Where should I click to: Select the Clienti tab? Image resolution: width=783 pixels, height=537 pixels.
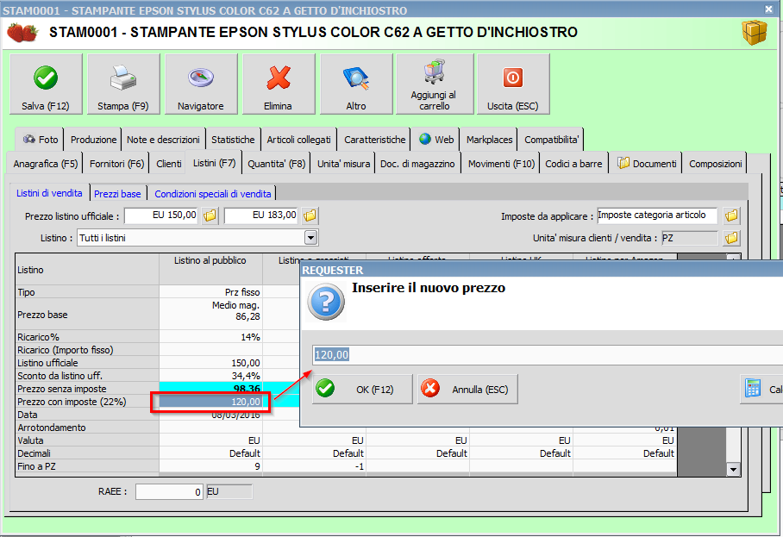click(169, 164)
